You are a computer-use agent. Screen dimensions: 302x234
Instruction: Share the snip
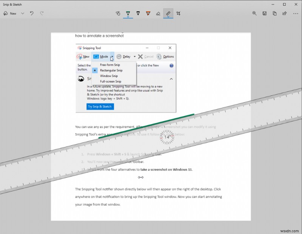click(x=285, y=13)
